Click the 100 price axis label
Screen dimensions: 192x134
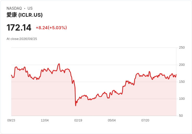pos(182,99)
